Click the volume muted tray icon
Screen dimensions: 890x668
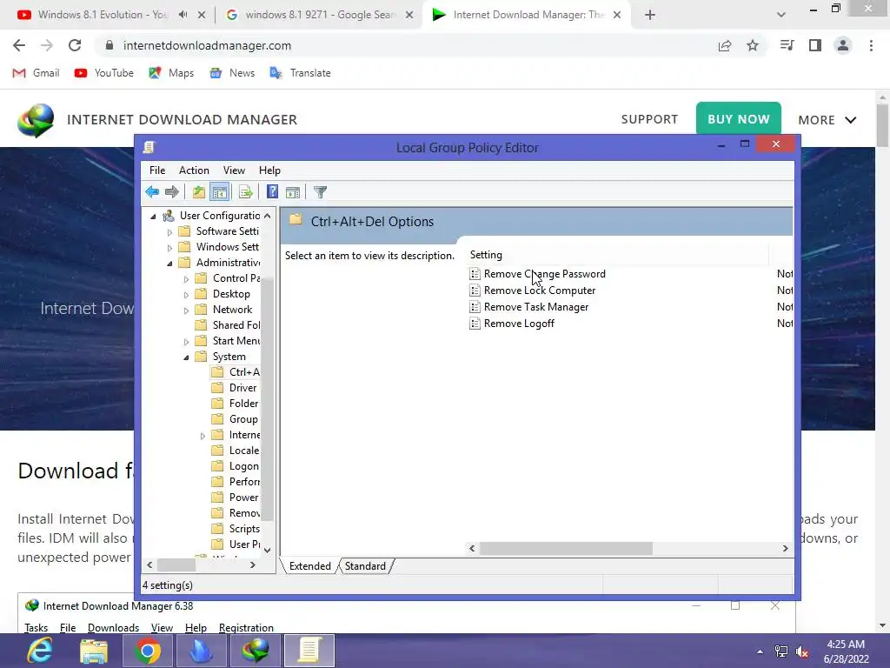coord(802,651)
